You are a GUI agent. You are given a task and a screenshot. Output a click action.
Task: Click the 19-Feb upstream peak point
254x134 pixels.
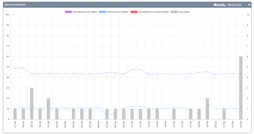point(207,104)
